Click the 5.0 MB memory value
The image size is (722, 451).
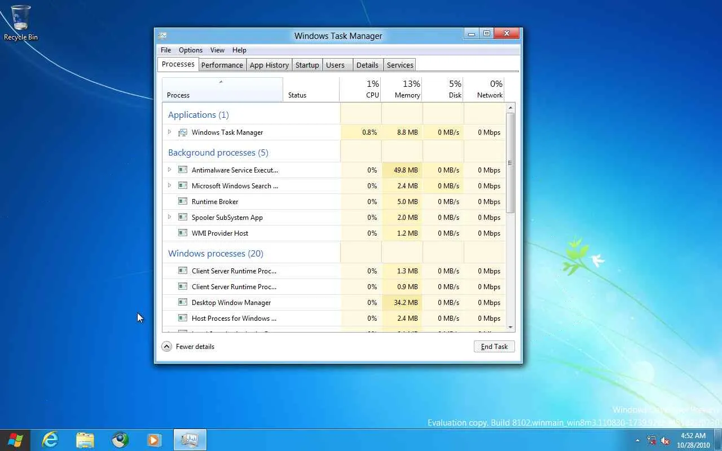click(x=408, y=201)
